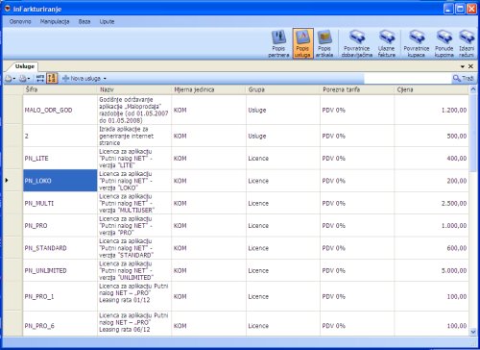Select the cell with Šifra 2
Image resolution: width=480 pixels, height=350 pixels.
coord(60,136)
